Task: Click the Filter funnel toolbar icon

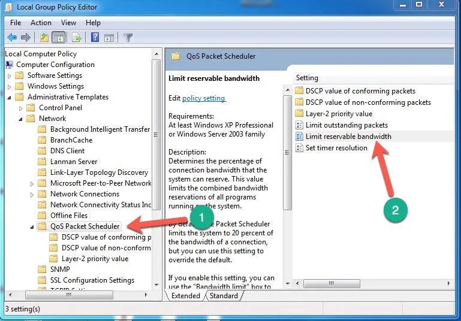Action: pyautogui.click(x=128, y=38)
